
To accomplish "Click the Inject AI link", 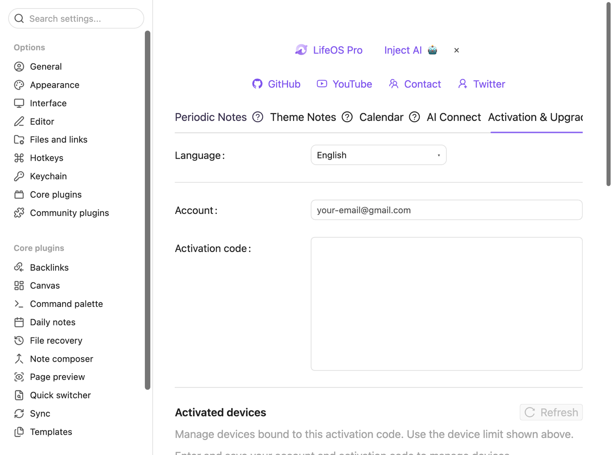I will 403,50.
